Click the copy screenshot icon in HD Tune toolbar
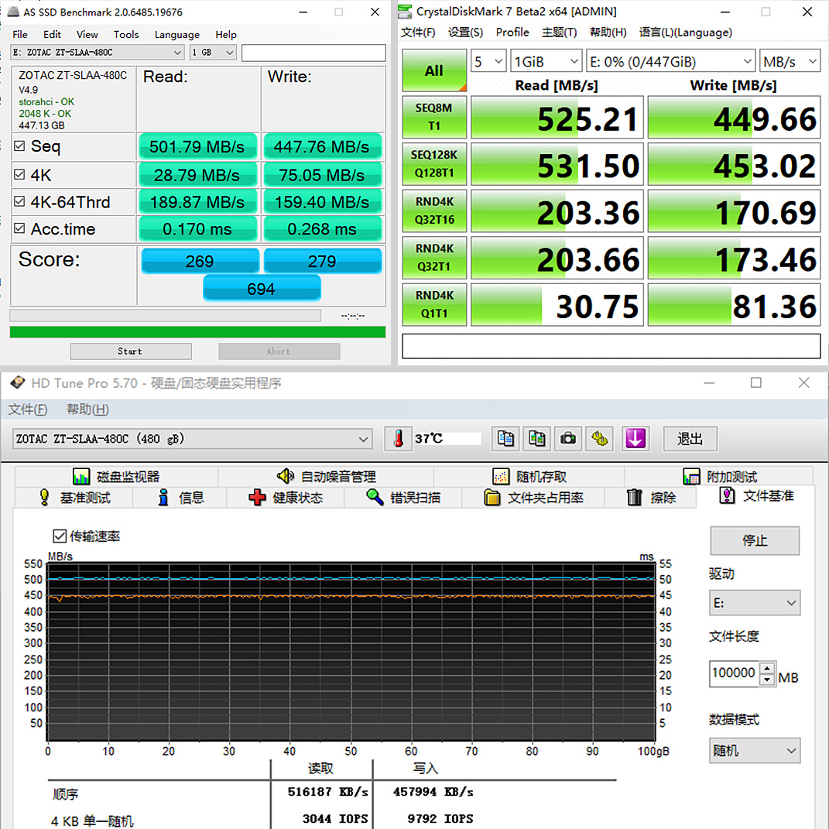 (x=536, y=439)
